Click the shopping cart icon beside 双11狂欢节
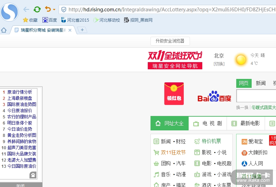The width and height of the screenshot is (276, 187). click(156, 152)
